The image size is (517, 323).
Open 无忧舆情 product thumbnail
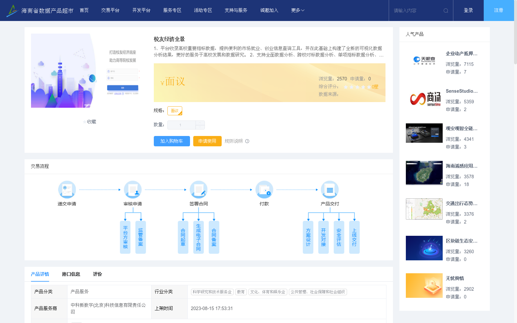pos(424,286)
